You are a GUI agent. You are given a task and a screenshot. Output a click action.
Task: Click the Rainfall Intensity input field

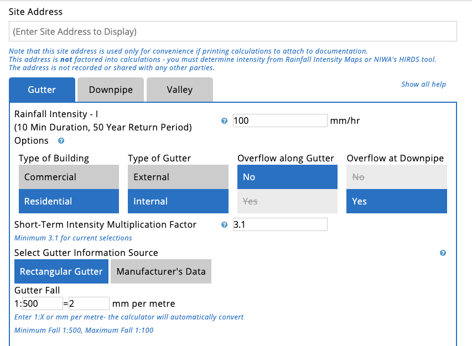(280, 120)
